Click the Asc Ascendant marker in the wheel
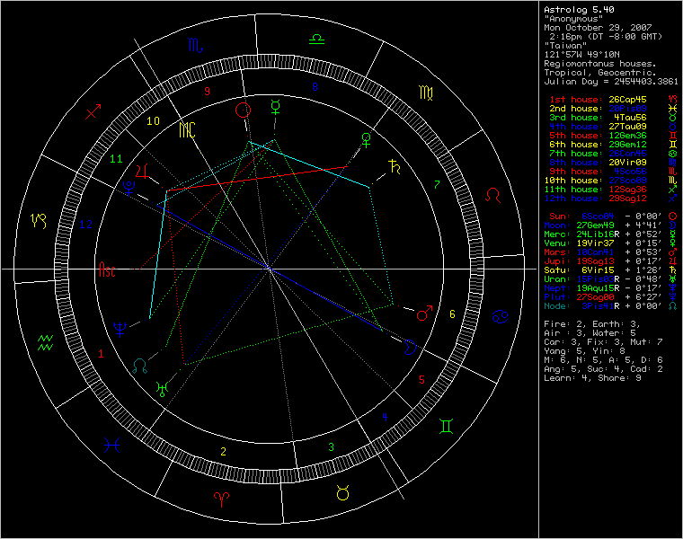 tap(107, 269)
